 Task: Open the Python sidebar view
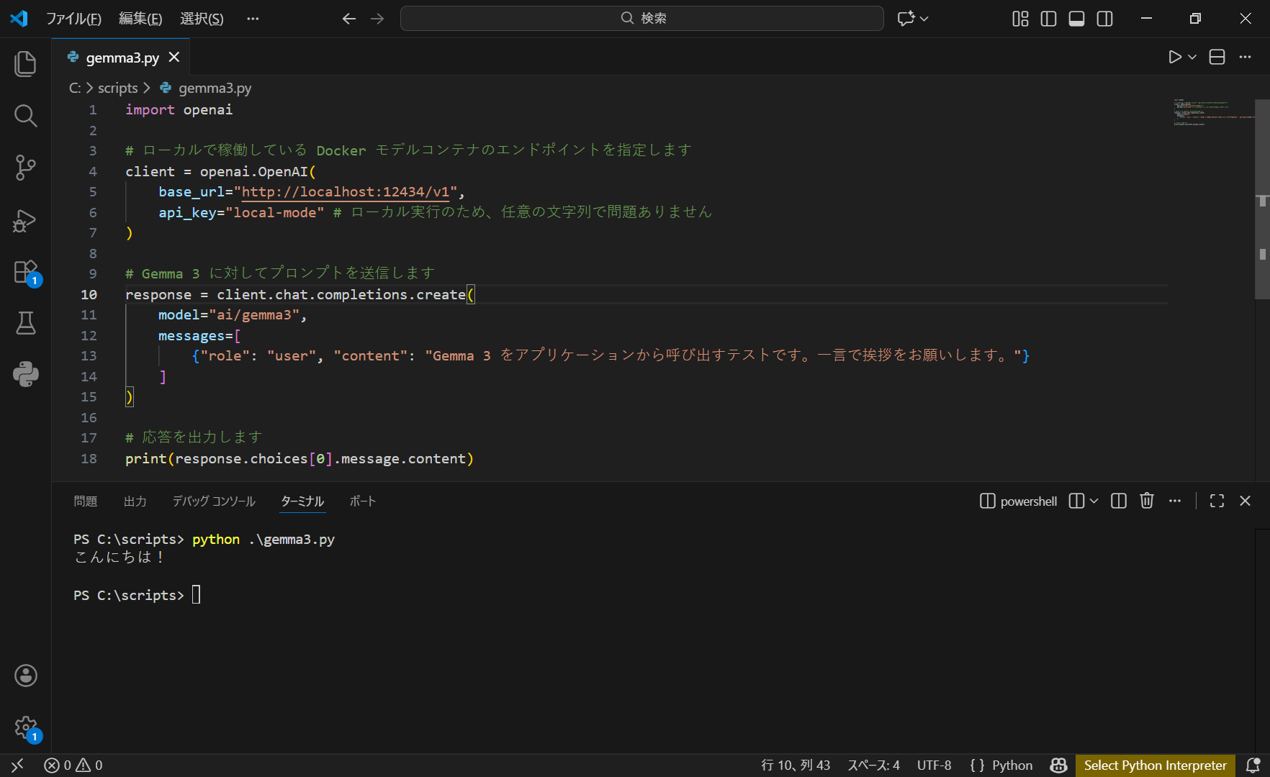click(25, 374)
